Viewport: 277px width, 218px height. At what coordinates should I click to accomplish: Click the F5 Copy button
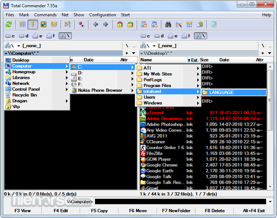99,211
